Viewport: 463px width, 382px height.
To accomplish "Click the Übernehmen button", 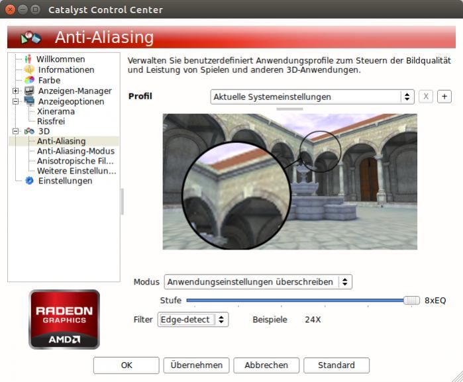I will (196, 365).
